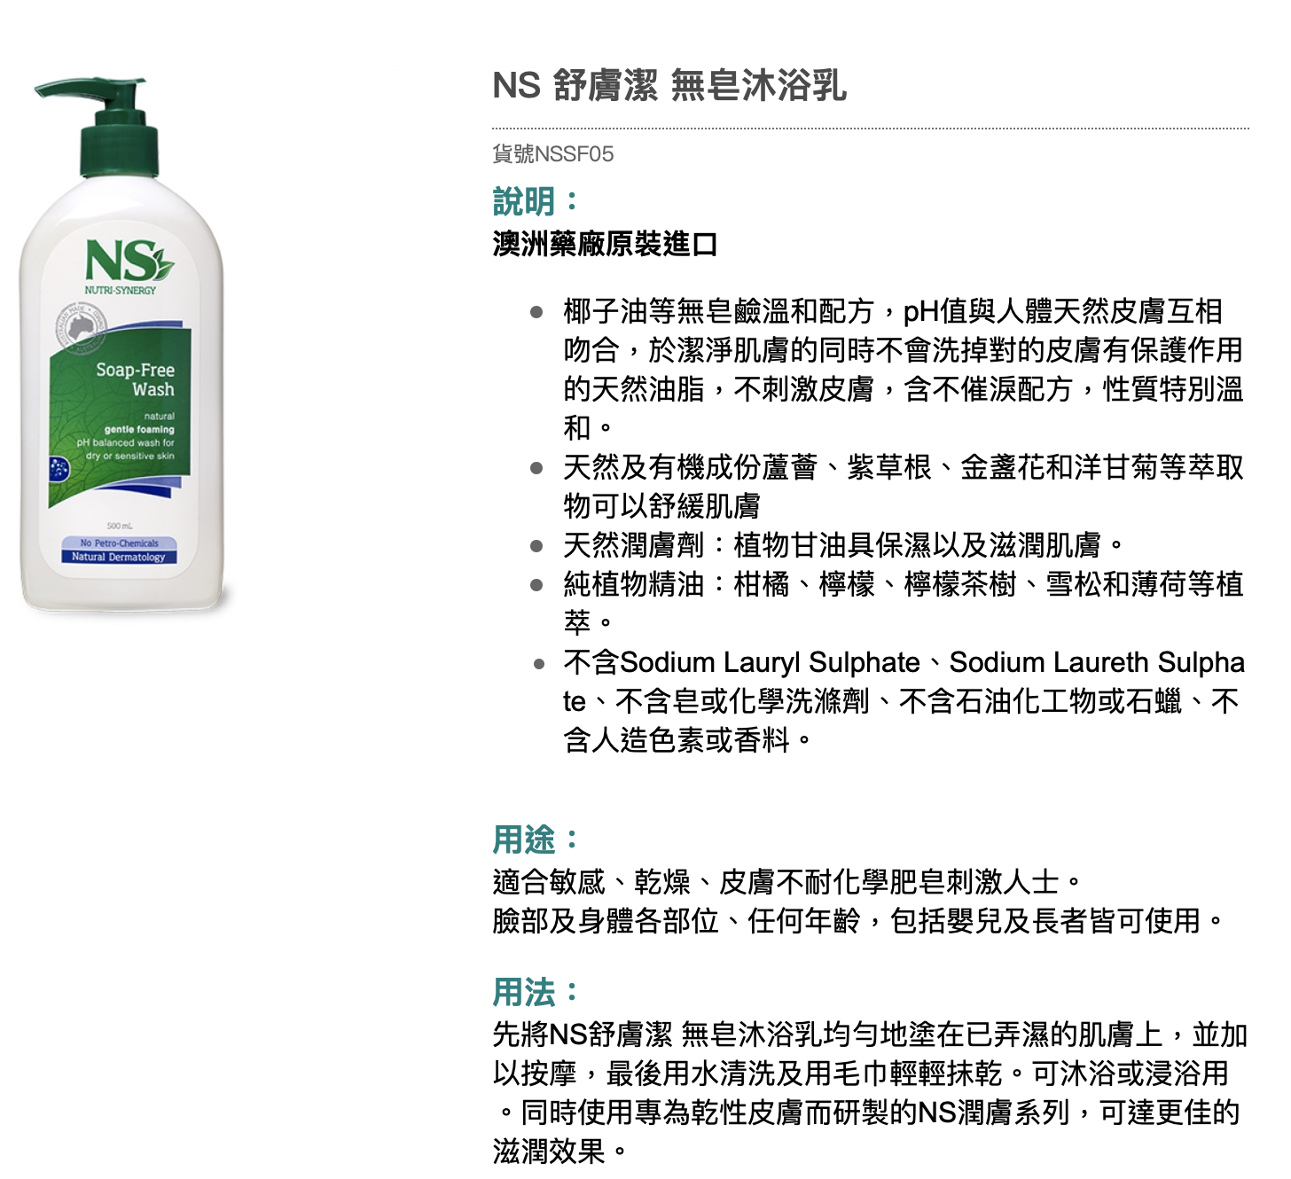Click the Soap-Free Wash bottle product image
Image resolution: width=1291 pixels, height=1179 pixels.
pos(121,345)
